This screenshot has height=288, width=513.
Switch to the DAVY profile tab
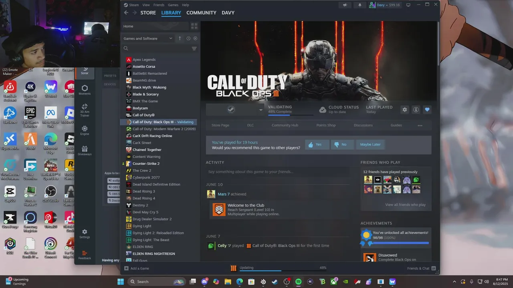(228, 13)
